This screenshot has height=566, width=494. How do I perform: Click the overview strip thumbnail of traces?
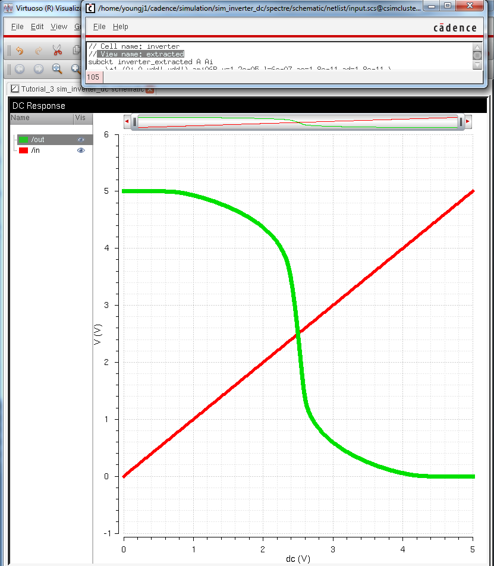pos(298,122)
